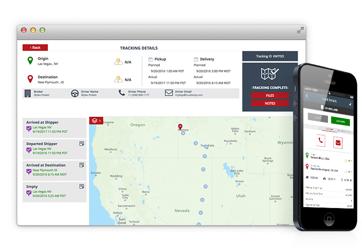Click the Driver Email envelope icon
The height and width of the screenshot is (248, 362).
click(169, 93)
